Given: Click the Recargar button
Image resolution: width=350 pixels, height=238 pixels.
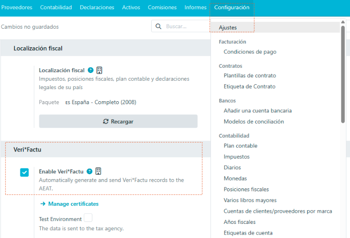Looking at the screenshot, I should (x=118, y=121).
